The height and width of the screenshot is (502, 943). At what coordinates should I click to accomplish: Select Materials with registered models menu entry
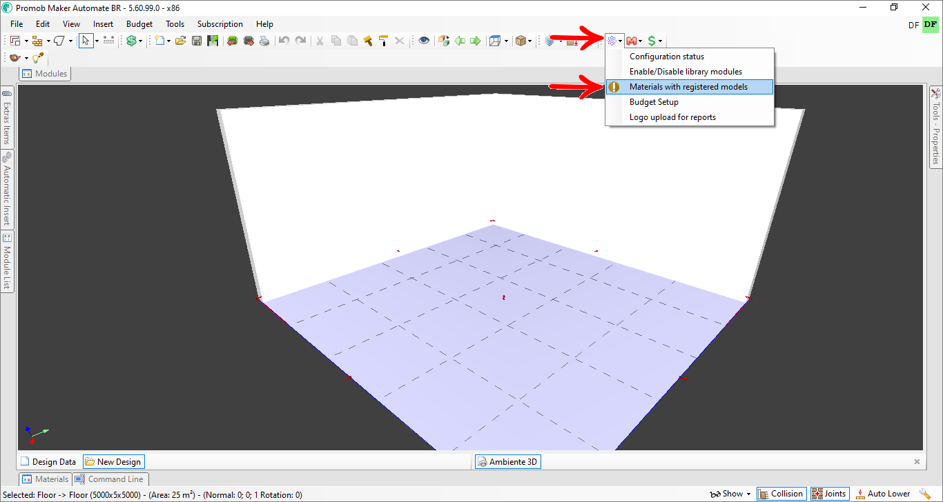point(689,87)
